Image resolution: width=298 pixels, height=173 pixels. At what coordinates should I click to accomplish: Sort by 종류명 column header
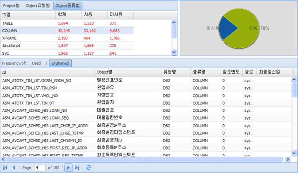[205, 72]
